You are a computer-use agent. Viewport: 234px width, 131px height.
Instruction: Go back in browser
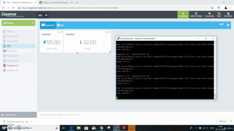coord(3,8)
